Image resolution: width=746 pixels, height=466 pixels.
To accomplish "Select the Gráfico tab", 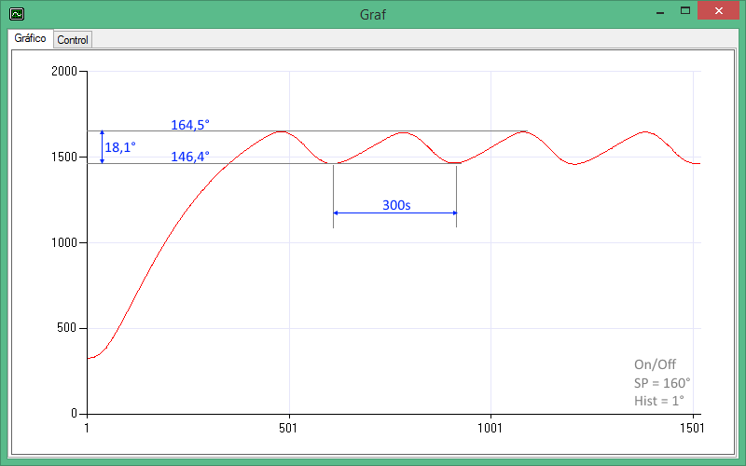I will click(x=31, y=39).
